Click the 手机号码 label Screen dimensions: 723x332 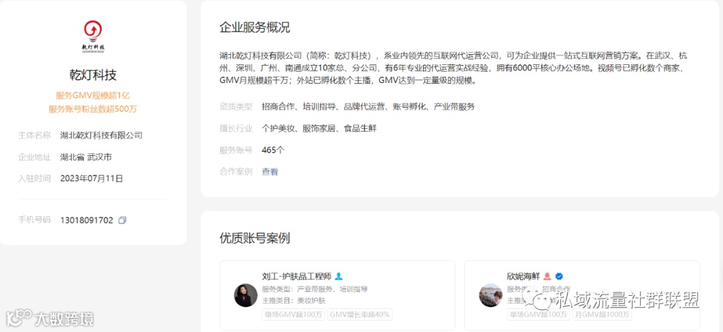coord(35,220)
